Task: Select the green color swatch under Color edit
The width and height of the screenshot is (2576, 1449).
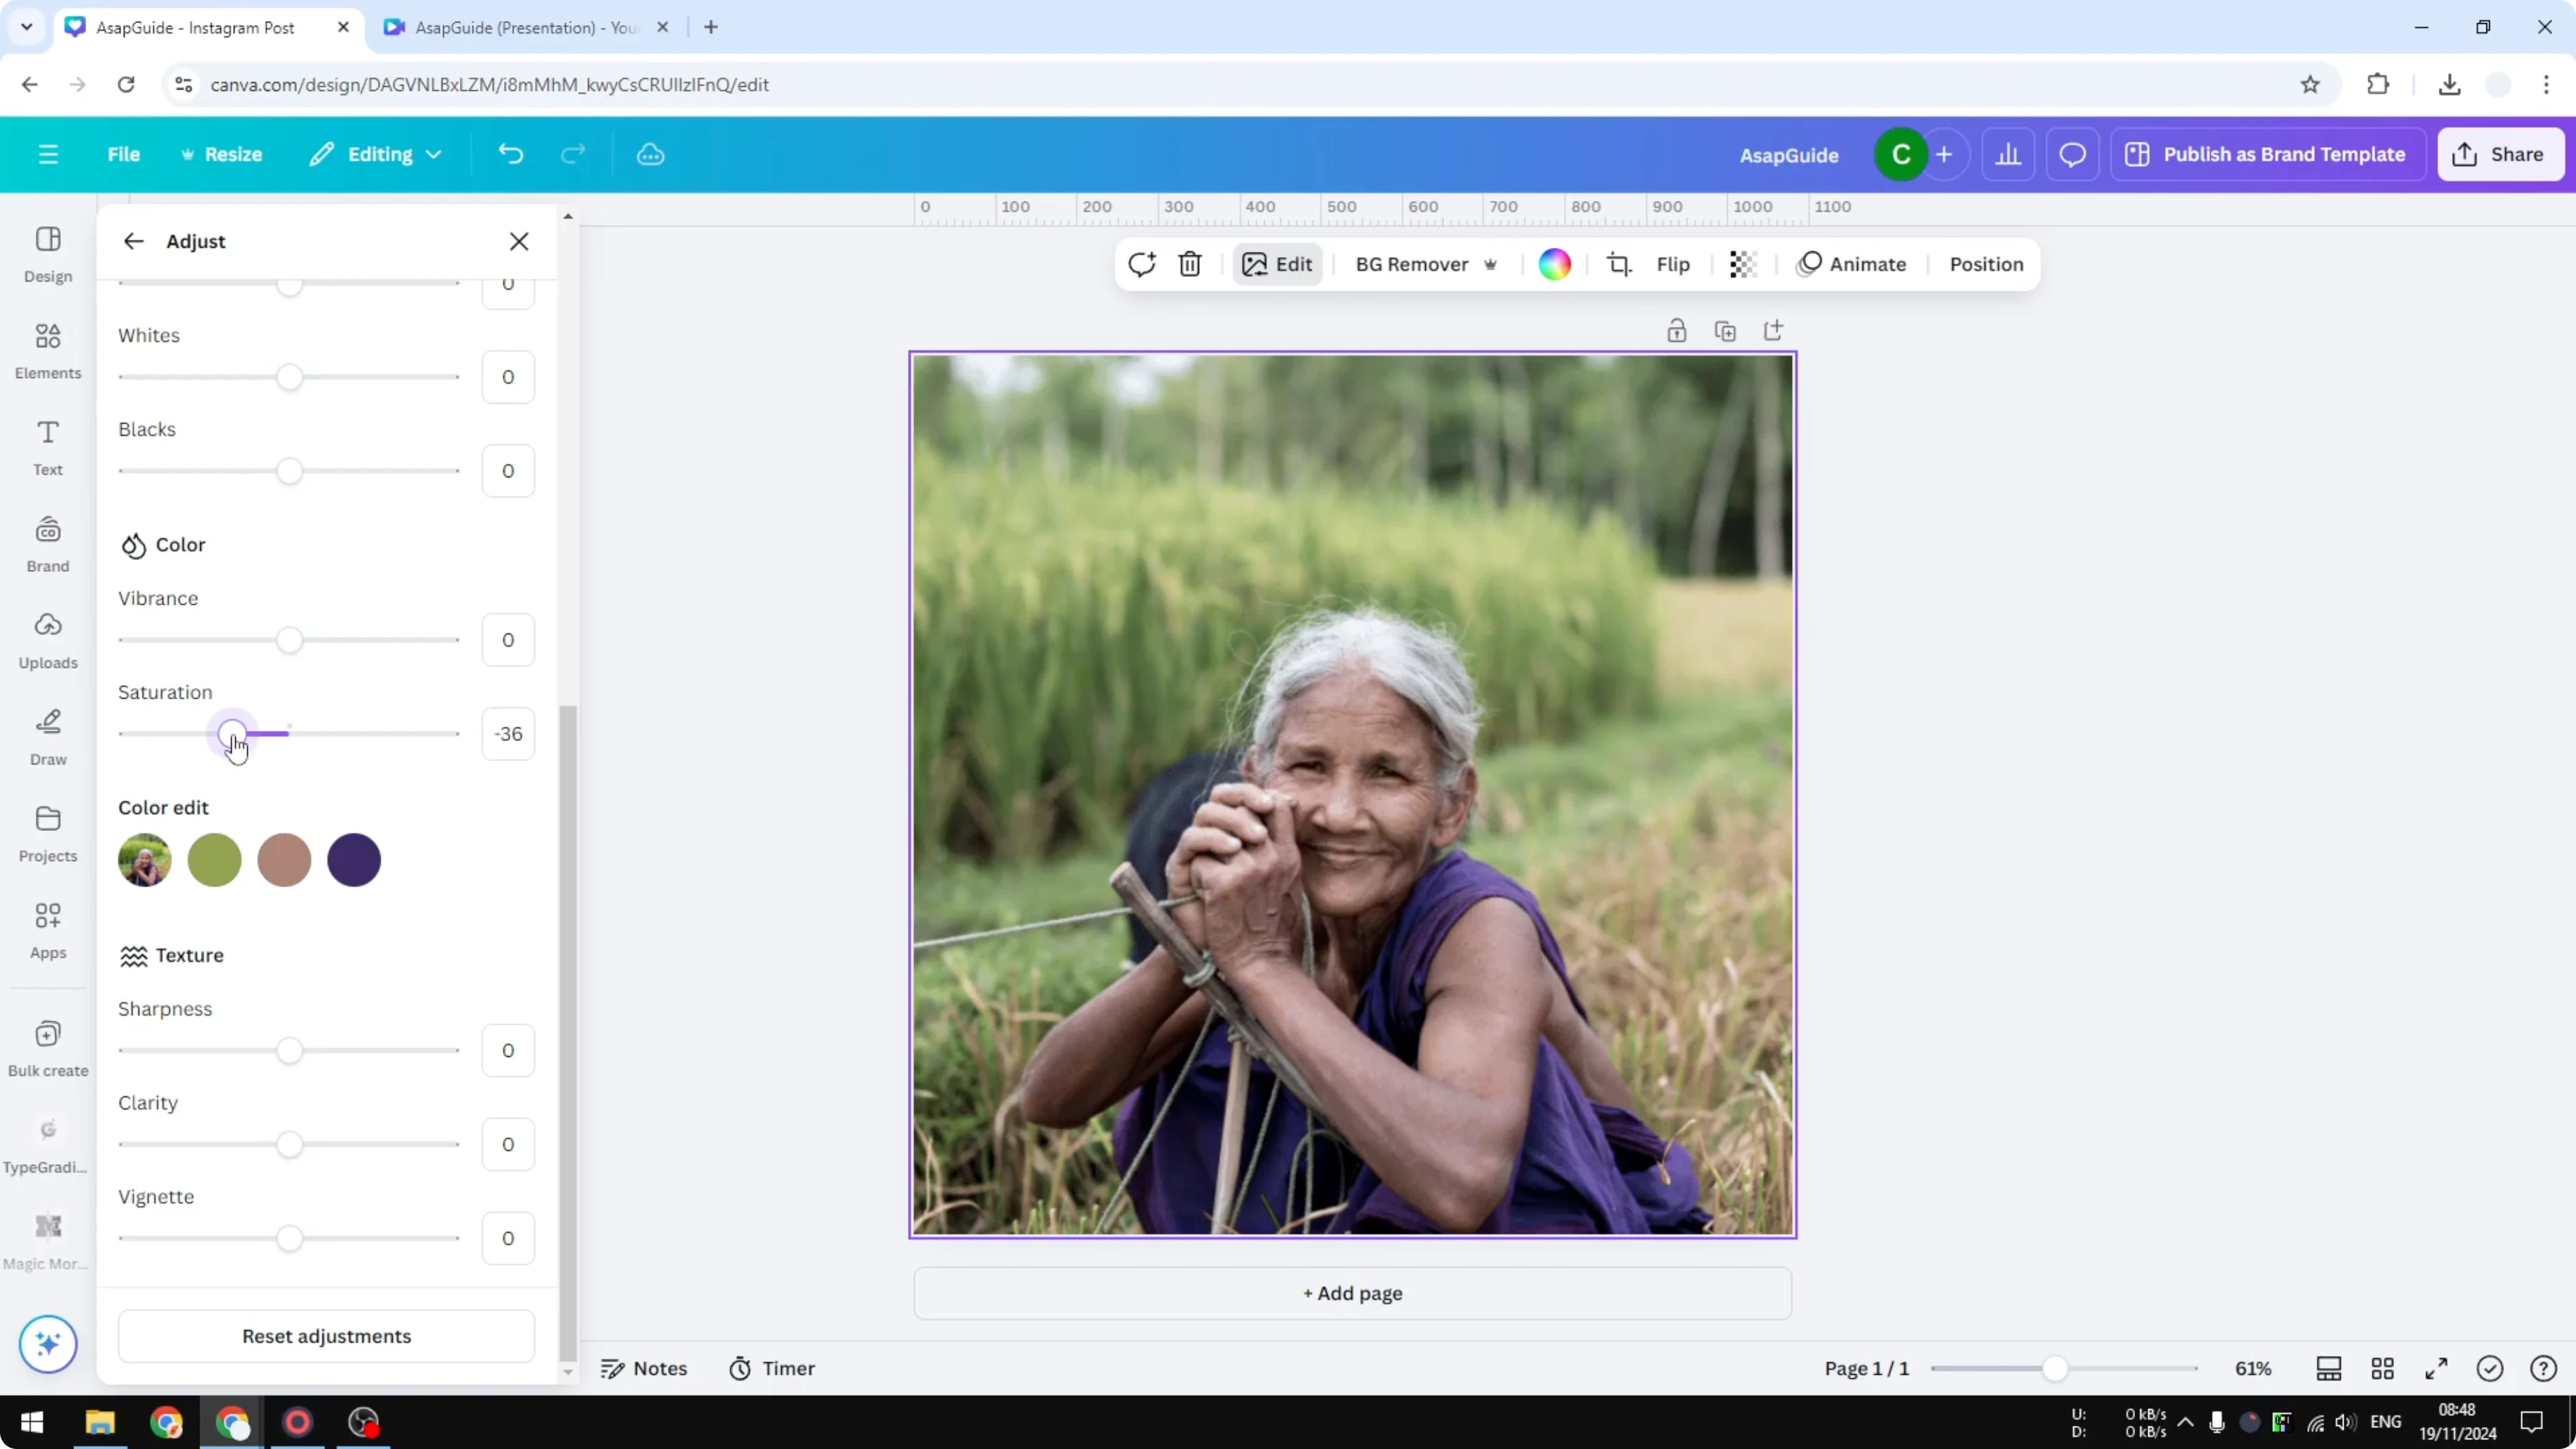Action: 214,860
